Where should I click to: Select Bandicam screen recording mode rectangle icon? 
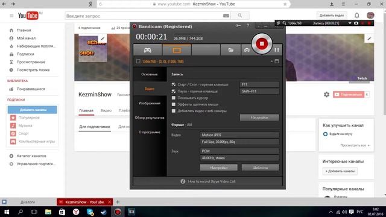click(177, 50)
